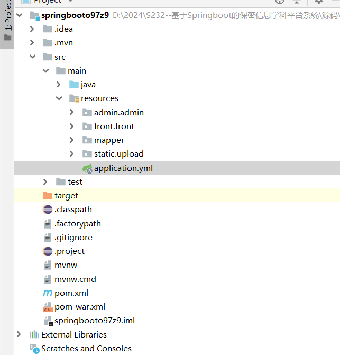
Task: Expand the .idea folder
Action: pyautogui.click(x=32, y=29)
